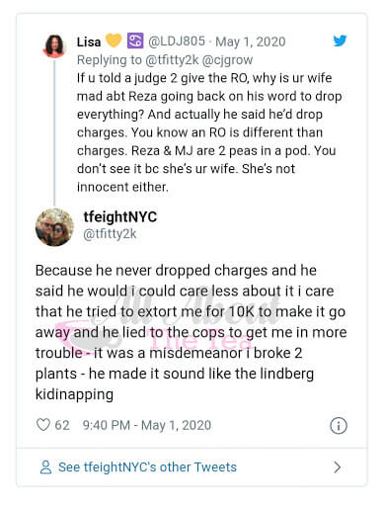The width and height of the screenshot is (383, 506).
Task: Click the @tfitty2k handle under tfeightNYC
Action: [x=110, y=234]
